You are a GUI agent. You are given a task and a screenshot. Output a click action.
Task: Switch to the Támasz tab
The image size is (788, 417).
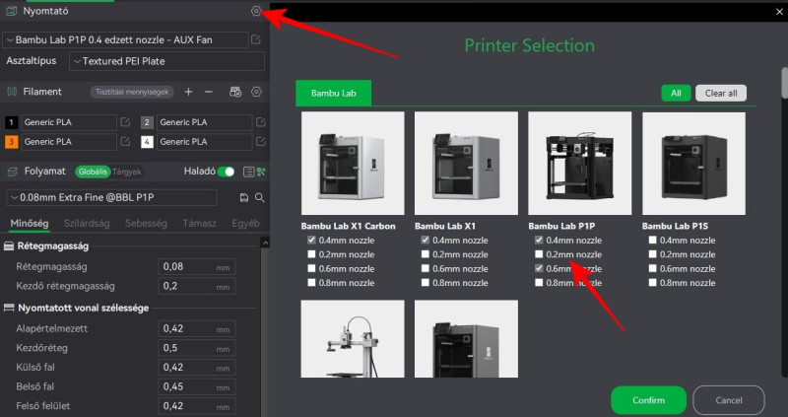(200, 224)
